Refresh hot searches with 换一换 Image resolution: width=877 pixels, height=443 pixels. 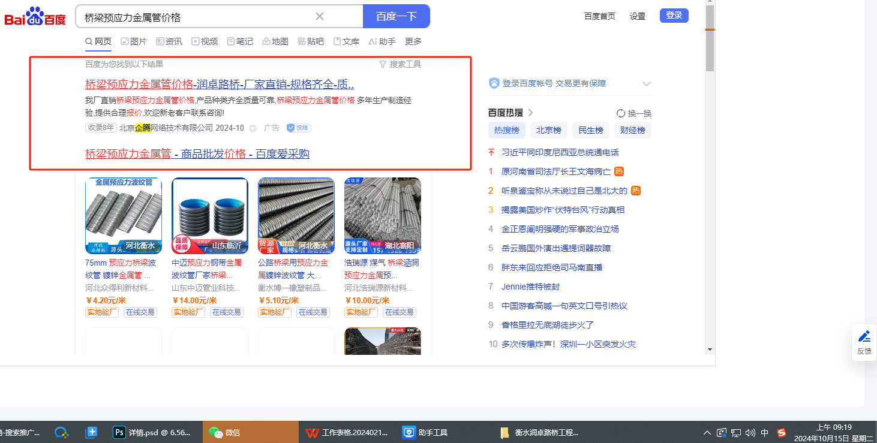tap(634, 113)
